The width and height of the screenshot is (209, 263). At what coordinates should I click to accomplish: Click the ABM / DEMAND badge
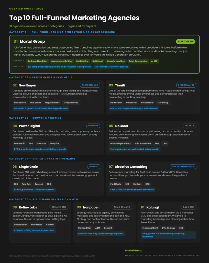pyautogui.click(x=122, y=207)
